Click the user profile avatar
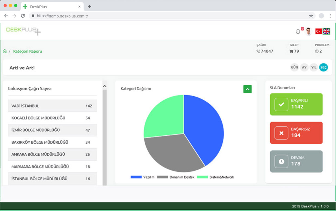Image resolution: width=336 pixels, height=211 pixels. [308, 31]
